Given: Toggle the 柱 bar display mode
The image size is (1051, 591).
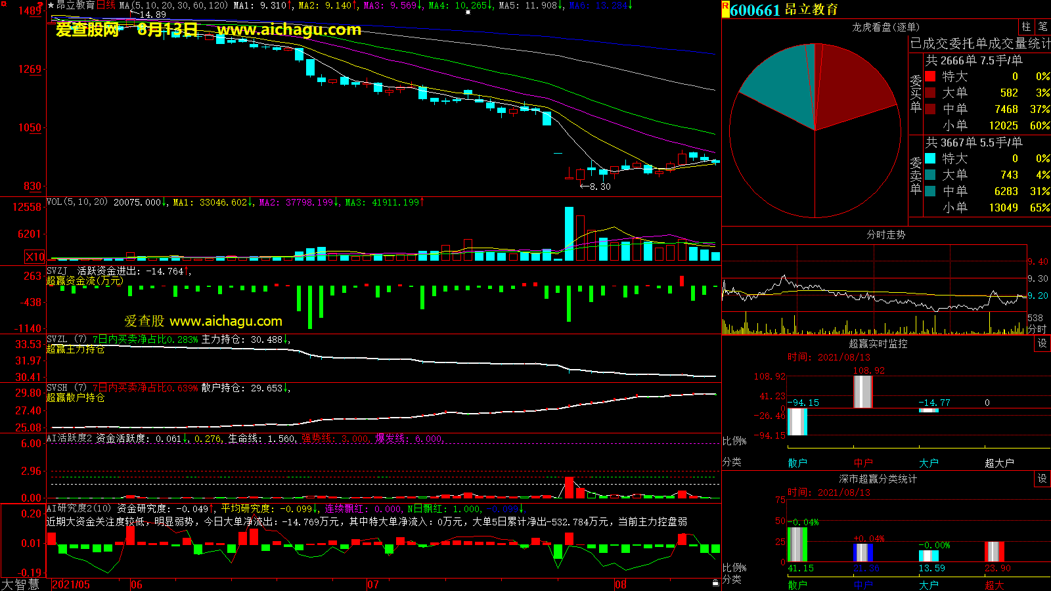Looking at the screenshot, I should tap(1026, 26).
